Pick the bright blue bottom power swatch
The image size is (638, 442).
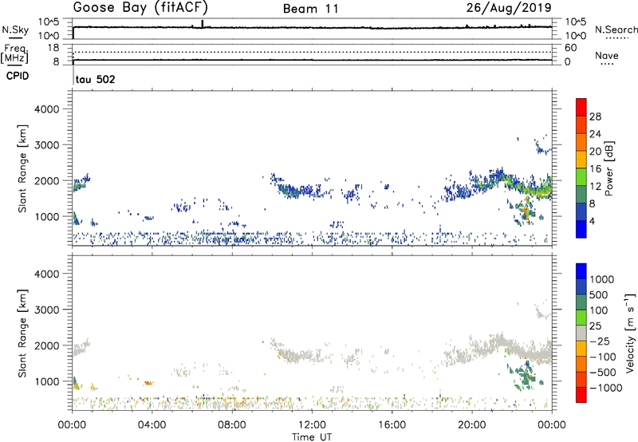(x=581, y=229)
